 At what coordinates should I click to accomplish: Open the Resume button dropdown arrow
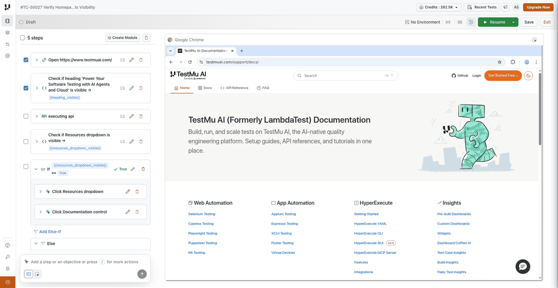click(513, 22)
